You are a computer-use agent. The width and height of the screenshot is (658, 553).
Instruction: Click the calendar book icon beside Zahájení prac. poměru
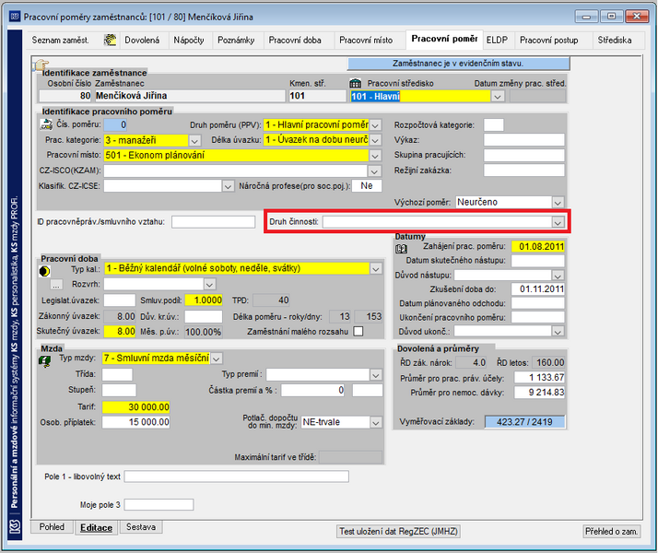click(x=401, y=249)
